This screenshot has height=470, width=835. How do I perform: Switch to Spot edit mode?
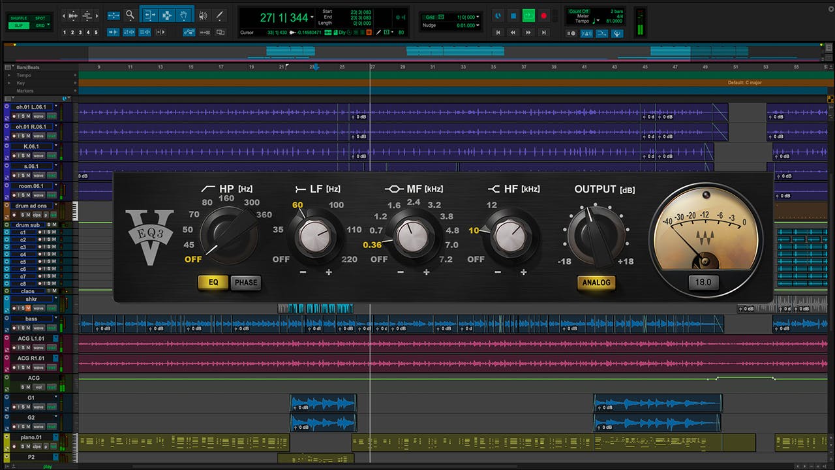40,18
